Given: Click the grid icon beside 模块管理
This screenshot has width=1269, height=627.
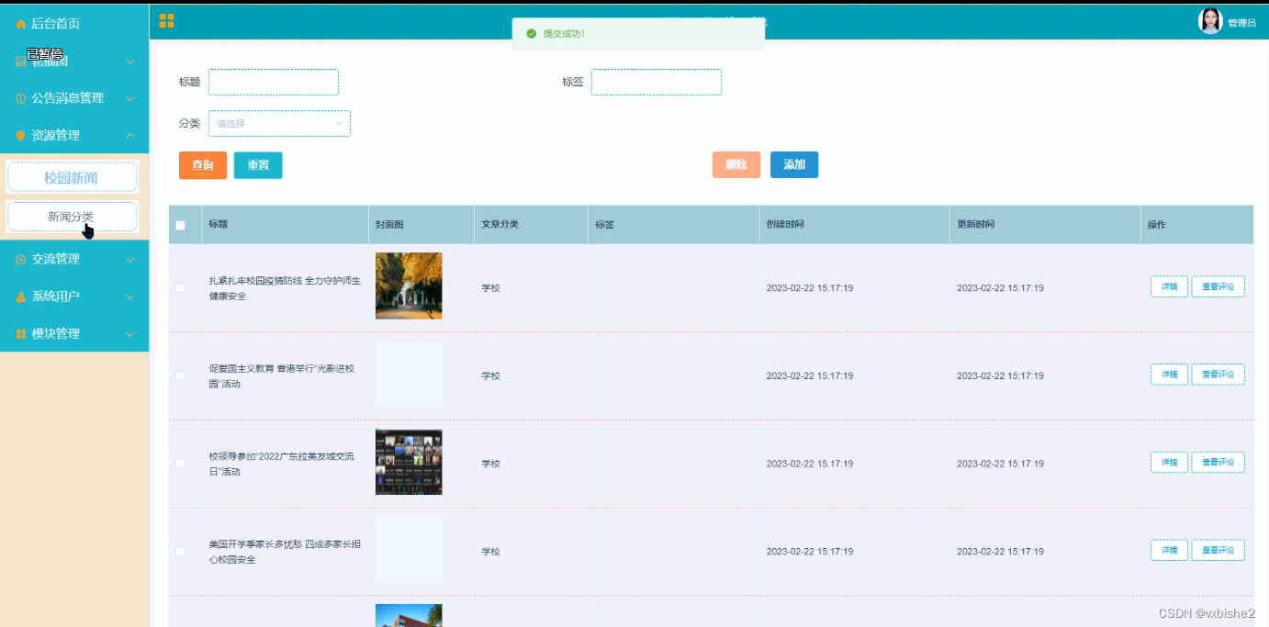Looking at the screenshot, I should (x=20, y=334).
